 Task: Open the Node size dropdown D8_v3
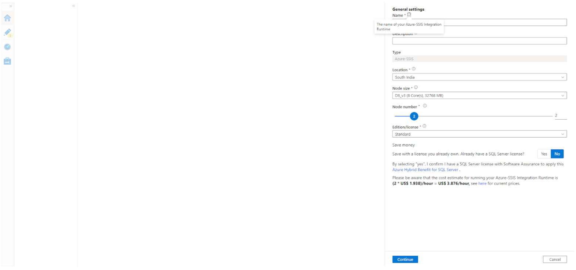479,95
